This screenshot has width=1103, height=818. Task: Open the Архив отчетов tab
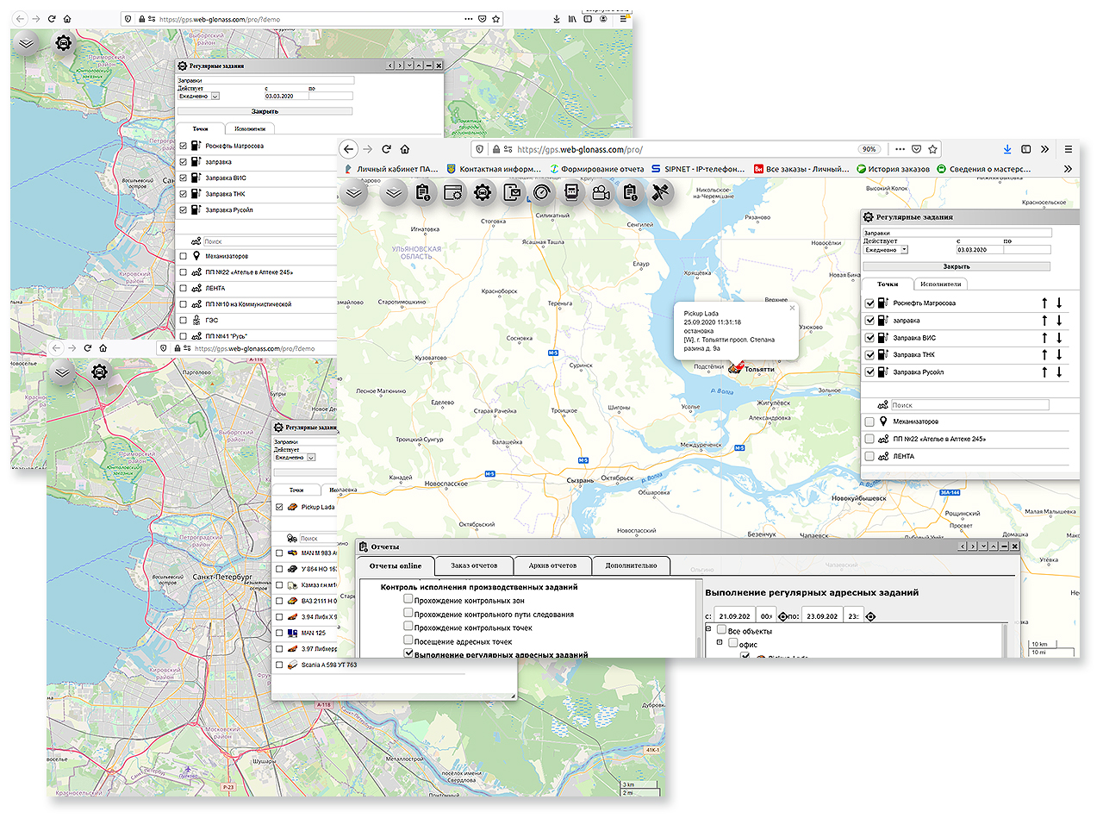pyautogui.click(x=552, y=565)
